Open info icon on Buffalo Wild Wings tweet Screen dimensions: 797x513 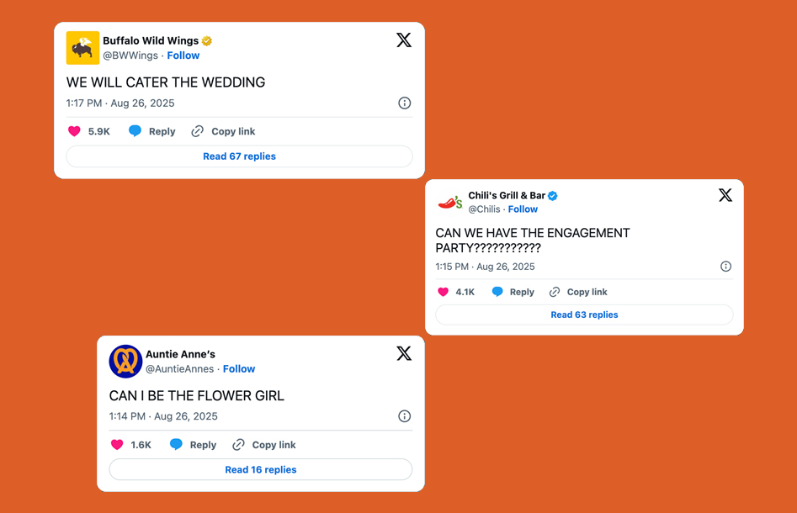tap(405, 103)
